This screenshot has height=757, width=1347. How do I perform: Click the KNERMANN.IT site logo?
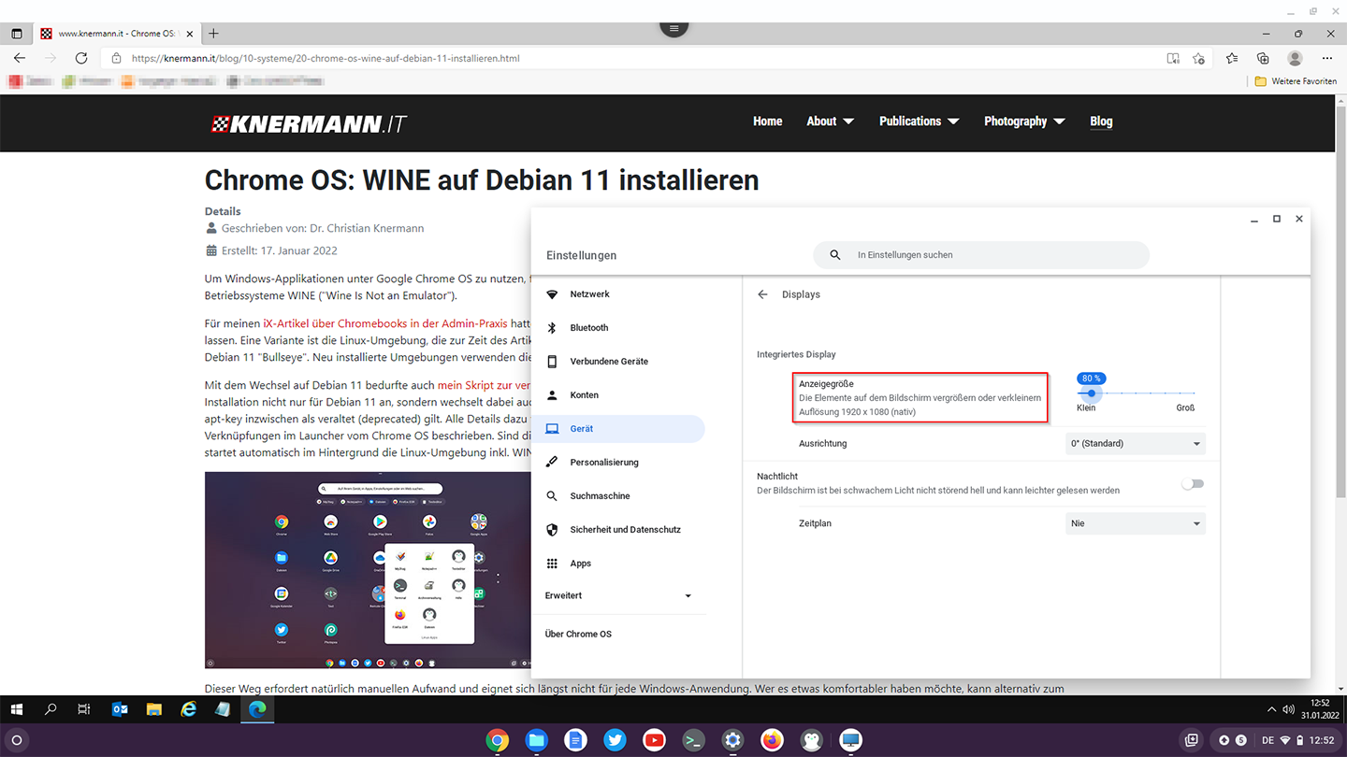[309, 124]
